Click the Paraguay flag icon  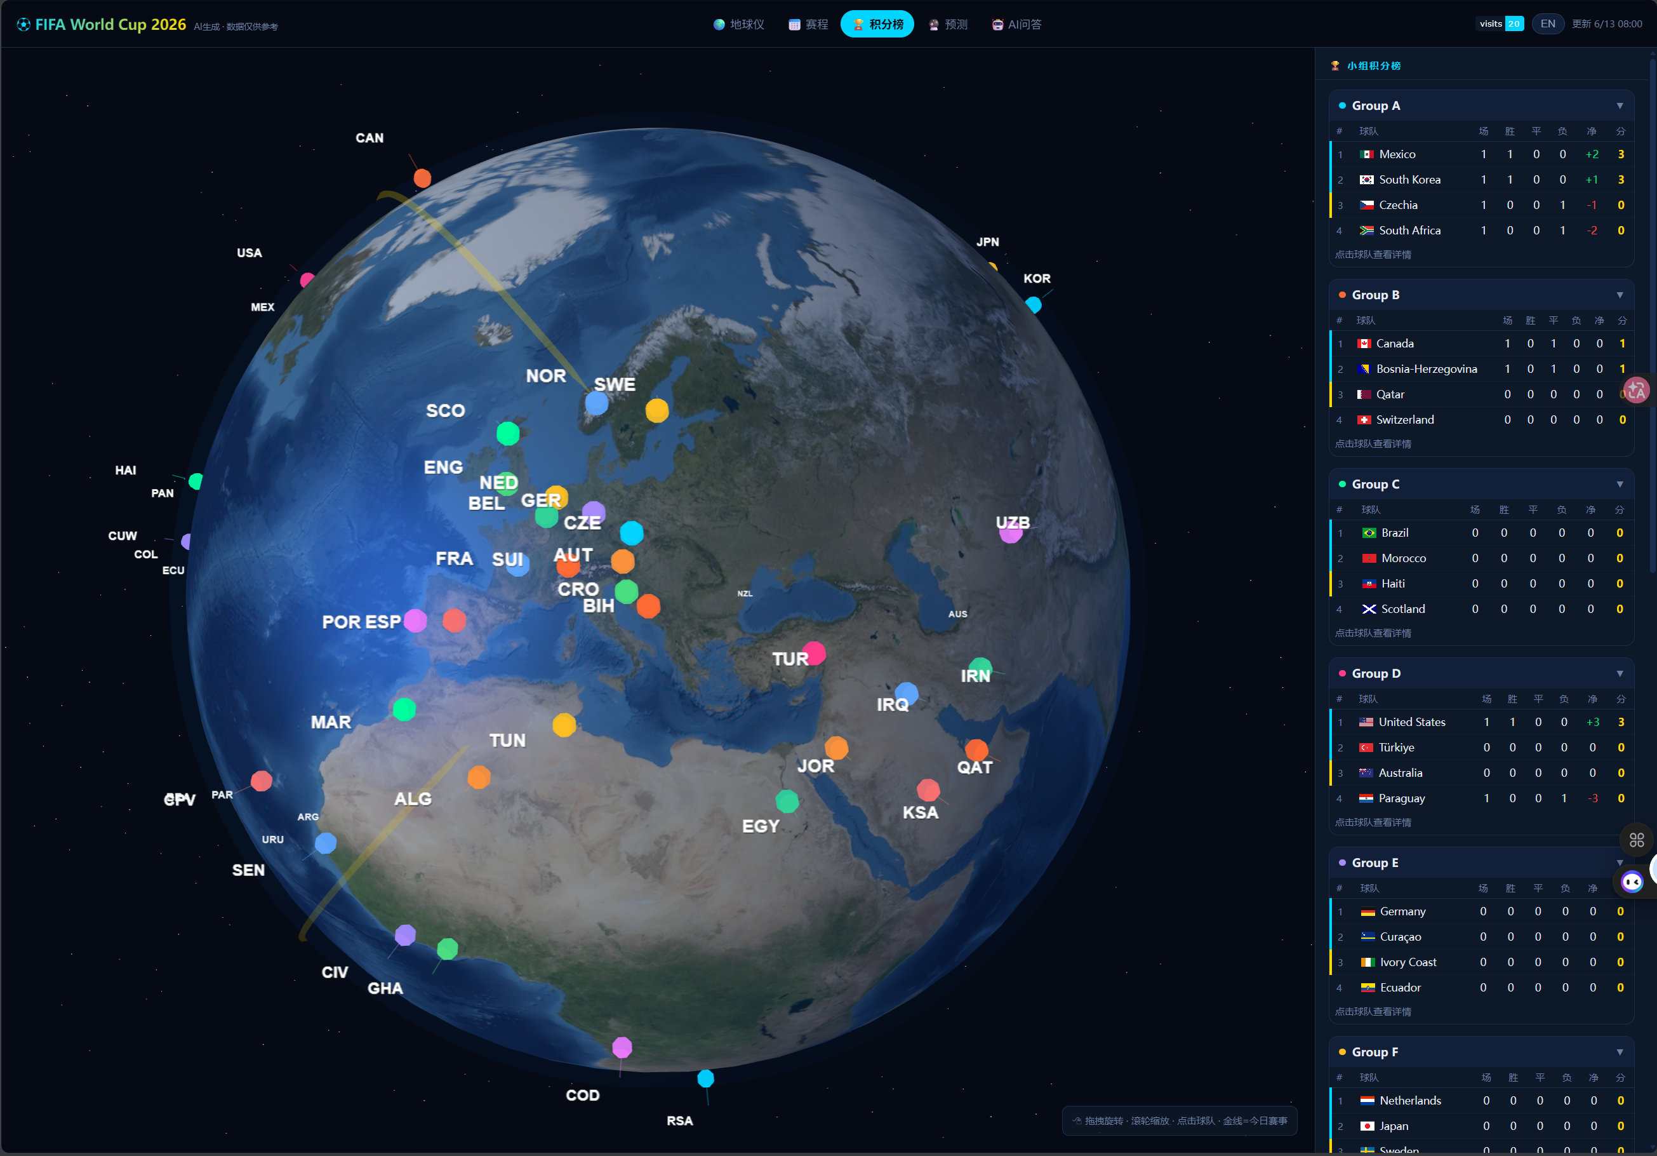pyautogui.click(x=1366, y=798)
